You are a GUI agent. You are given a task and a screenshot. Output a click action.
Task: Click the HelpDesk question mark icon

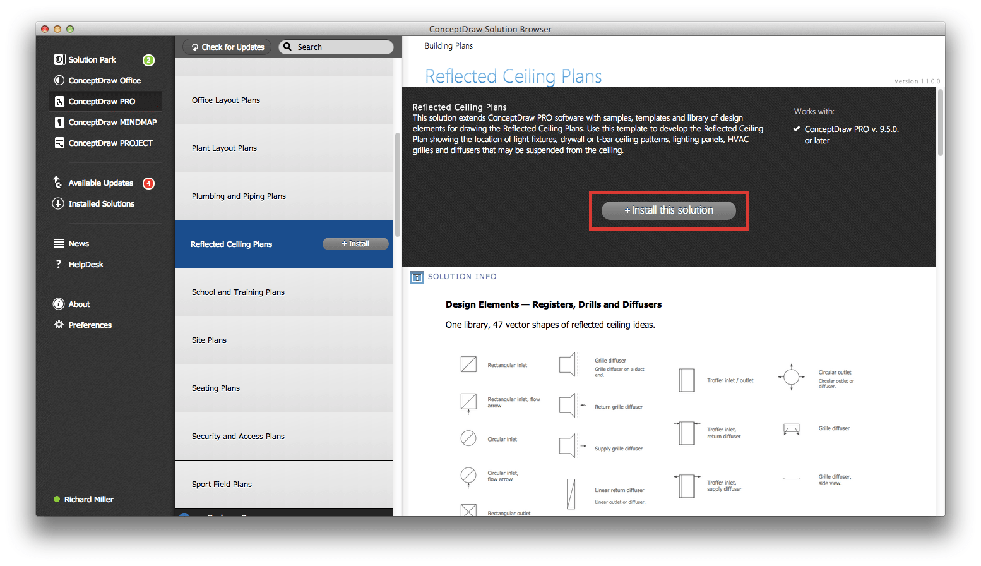click(x=59, y=264)
